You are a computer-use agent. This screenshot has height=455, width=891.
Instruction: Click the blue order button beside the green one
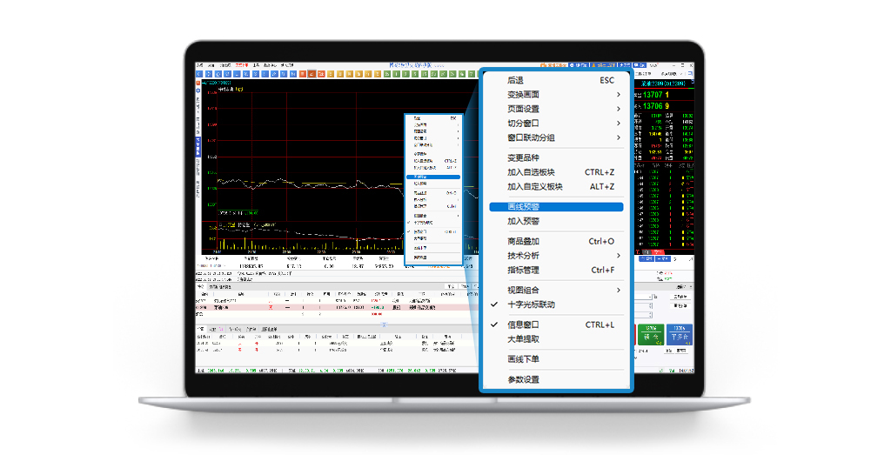(680, 335)
